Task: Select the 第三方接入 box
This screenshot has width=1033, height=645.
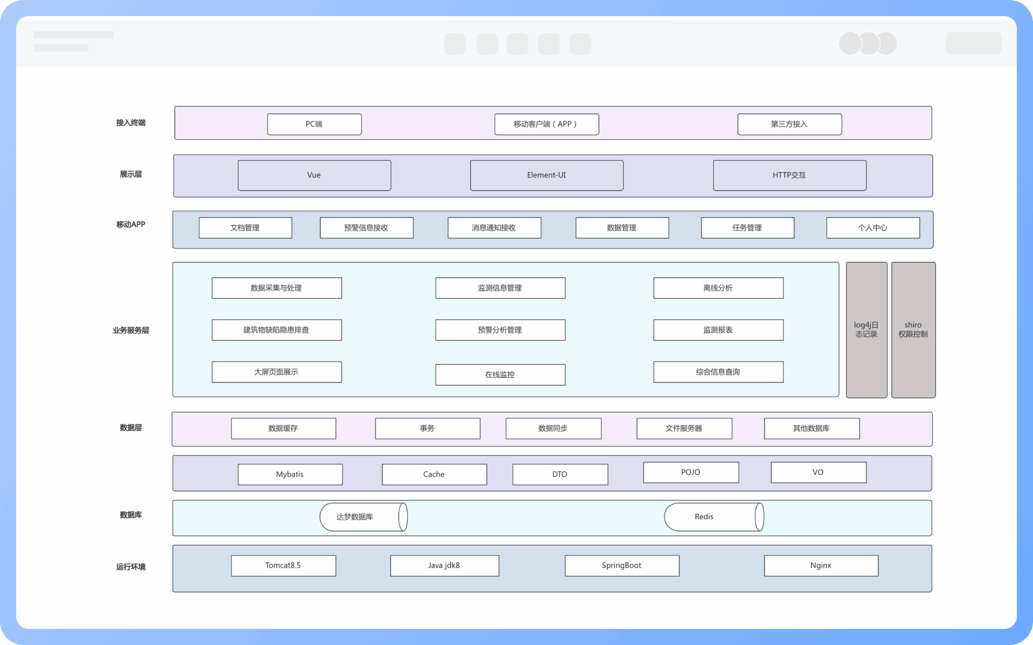Action: 789,124
